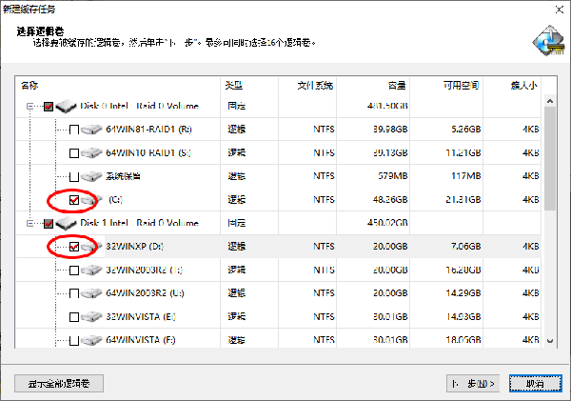Close the 新建缓存任务 dialog
Viewport: 571px width, 401px height.
[x=560, y=10]
